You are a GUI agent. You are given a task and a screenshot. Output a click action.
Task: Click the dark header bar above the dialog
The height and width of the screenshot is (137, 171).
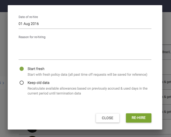click(x=85, y=3)
